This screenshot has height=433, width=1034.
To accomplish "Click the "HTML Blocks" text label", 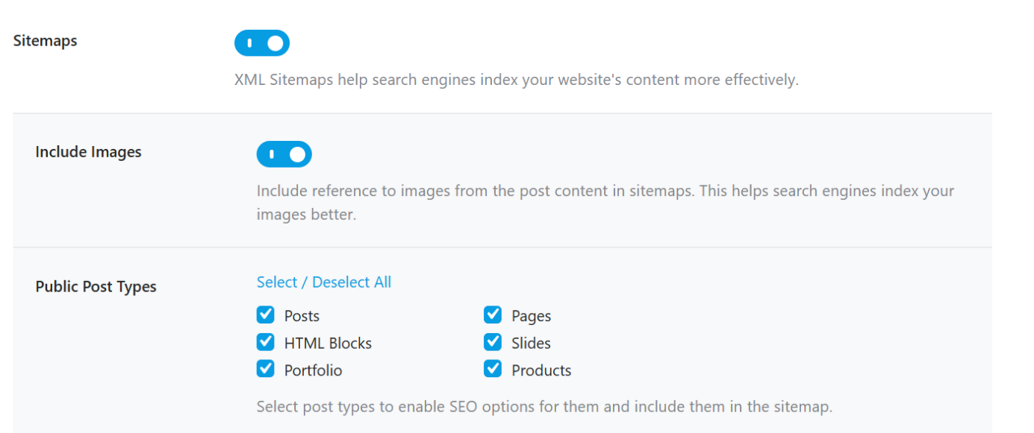I will [x=328, y=344].
